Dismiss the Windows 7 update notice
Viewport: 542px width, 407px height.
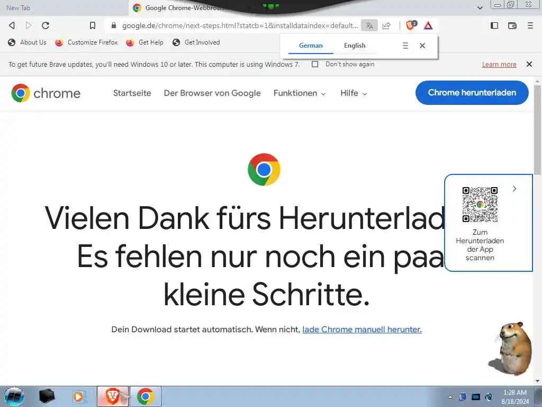pyautogui.click(x=529, y=64)
